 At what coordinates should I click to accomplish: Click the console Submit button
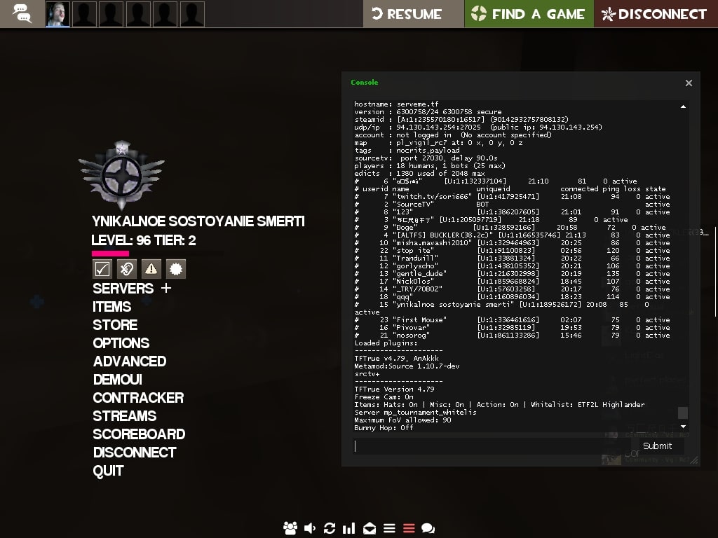pos(657,446)
